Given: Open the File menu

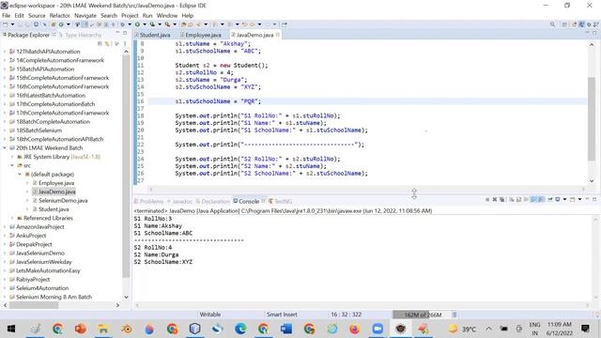Looking at the screenshot, I should [x=7, y=15].
